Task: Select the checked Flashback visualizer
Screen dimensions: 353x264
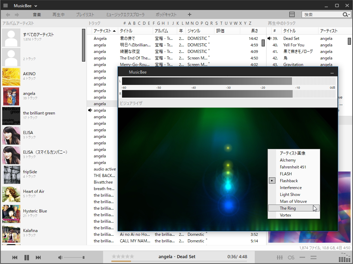Action: pos(294,181)
